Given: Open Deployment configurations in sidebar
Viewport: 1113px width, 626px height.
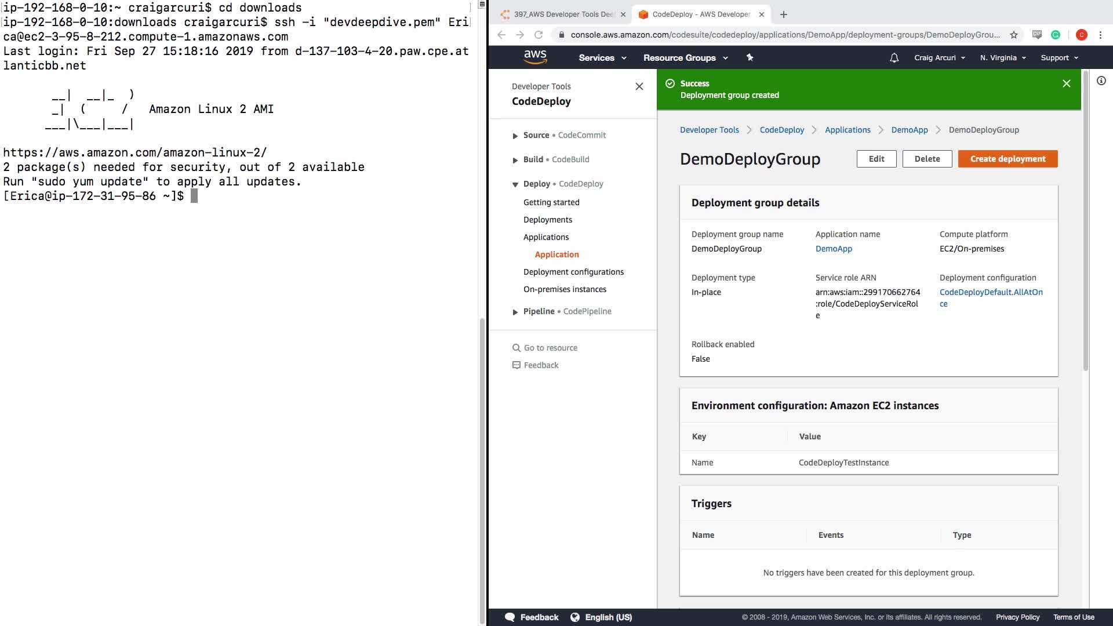Looking at the screenshot, I should (x=573, y=272).
